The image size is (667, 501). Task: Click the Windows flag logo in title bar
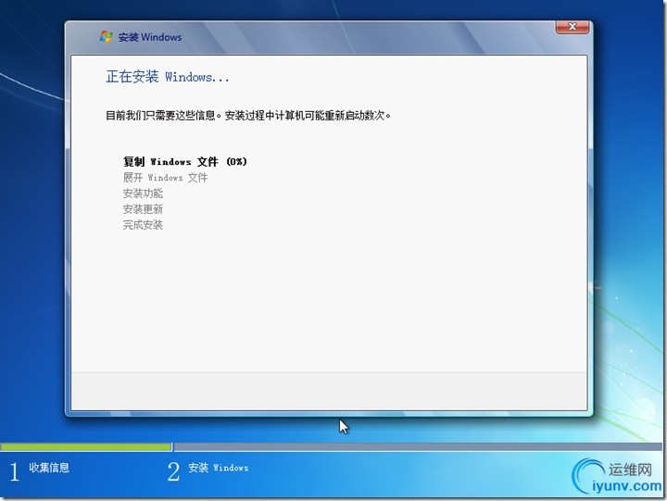click(x=106, y=37)
